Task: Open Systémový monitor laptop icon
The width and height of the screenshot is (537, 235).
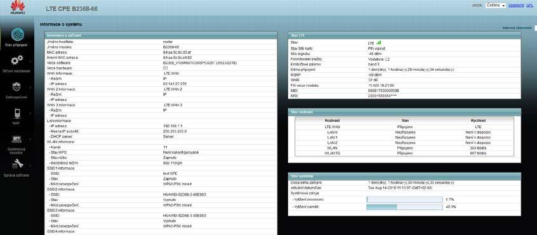Action: tap(17, 139)
